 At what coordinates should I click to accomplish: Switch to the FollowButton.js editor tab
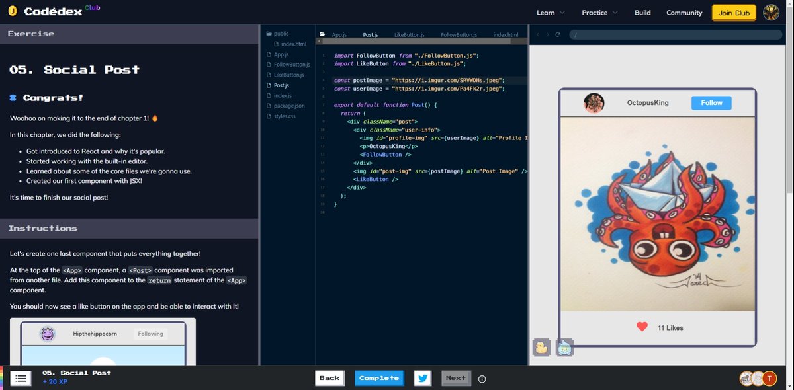[459, 34]
